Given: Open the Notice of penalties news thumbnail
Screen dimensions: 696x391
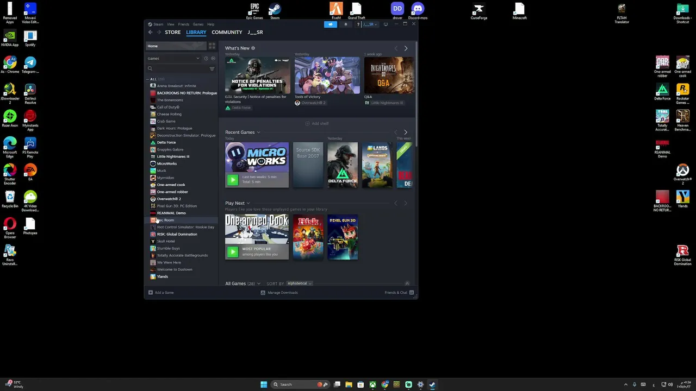Looking at the screenshot, I should point(257,75).
